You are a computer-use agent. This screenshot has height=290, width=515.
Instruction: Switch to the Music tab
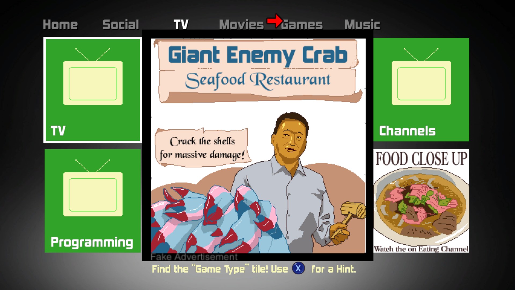[362, 25]
